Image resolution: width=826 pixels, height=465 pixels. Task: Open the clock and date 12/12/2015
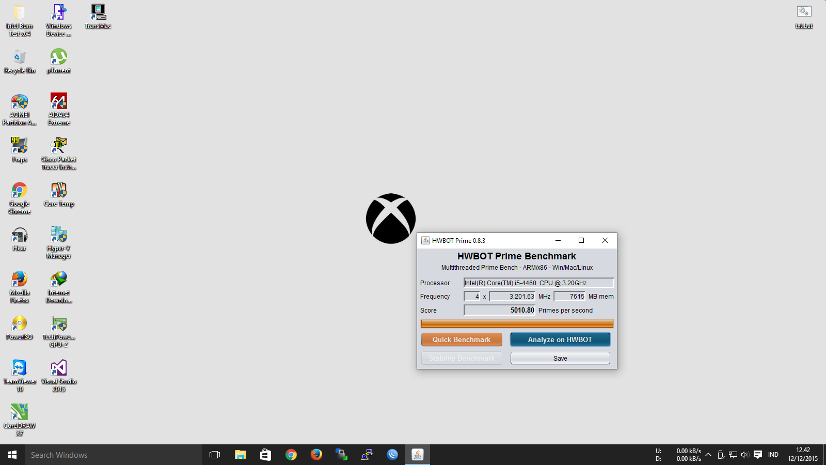tap(803, 455)
